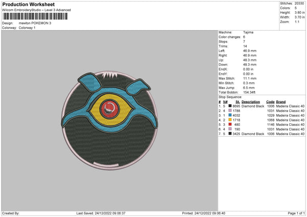Click the 'Left:' measurement label
The image size is (307, 217).
pos(222,51)
